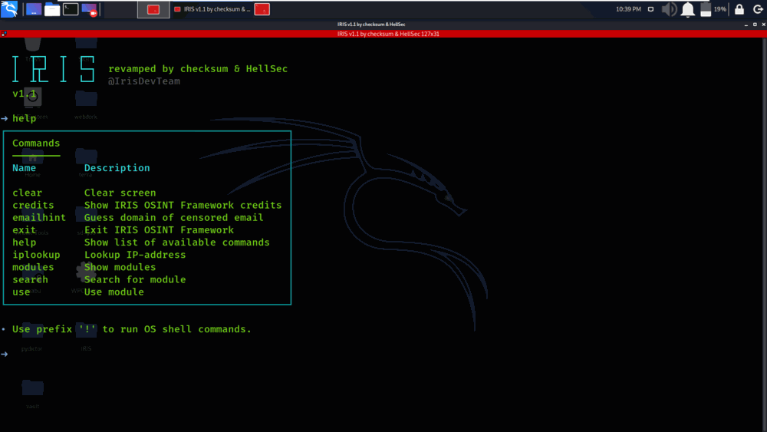Image resolution: width=767 pixels, height=432 pixels.
Task: Lock the screen with the padlock icon
Action: [739, 9]
